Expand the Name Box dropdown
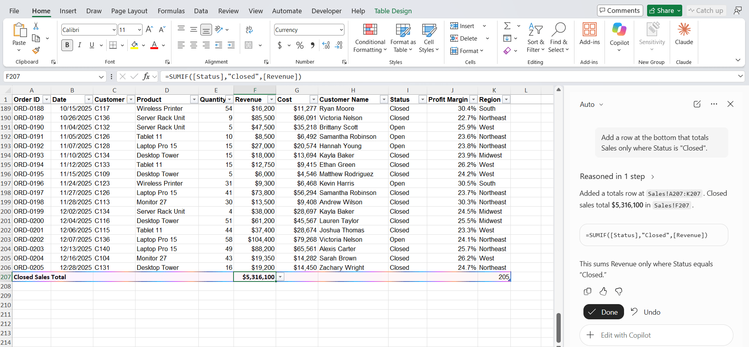 pyautogui.click(x=101, y=77)
